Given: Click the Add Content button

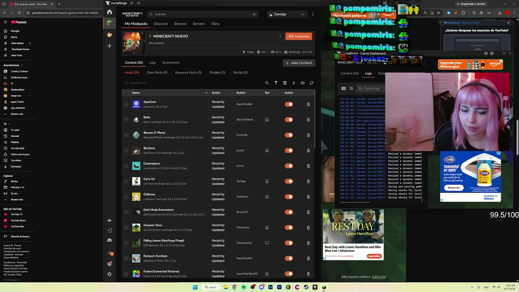Looking at the screenshot, I should (x=299, y=63).
